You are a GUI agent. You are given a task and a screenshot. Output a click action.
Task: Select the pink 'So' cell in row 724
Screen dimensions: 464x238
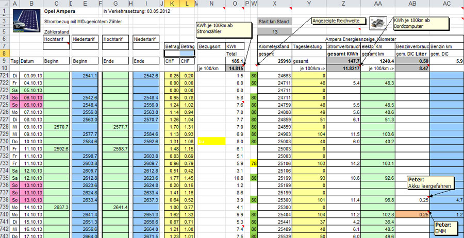click(14, 97)
